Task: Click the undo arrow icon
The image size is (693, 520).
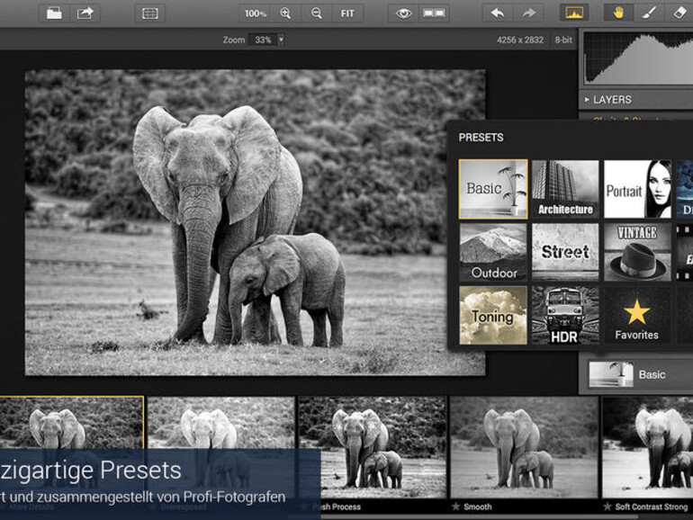Action: point(498,13)
